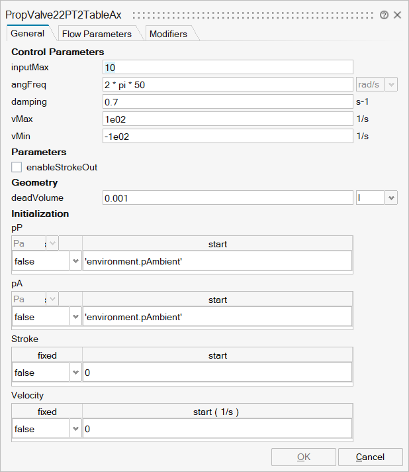Click the damping value field
Viewport: 409px width, 472px height.
coord(228,101)
